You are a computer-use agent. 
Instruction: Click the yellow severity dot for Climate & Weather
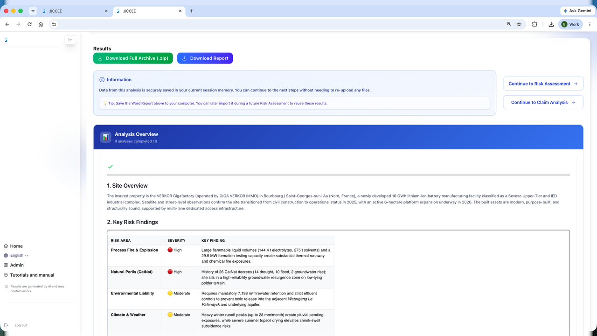point(170,315)
